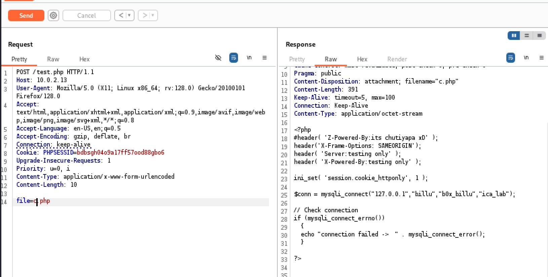Toggle word wrap icon in Response panel
The height and width of the screenshot is (277, 548).
511,58
